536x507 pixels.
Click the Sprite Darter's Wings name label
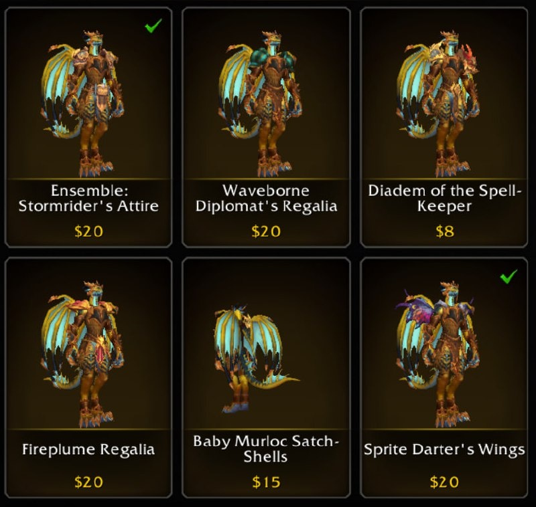coord(444,449)
